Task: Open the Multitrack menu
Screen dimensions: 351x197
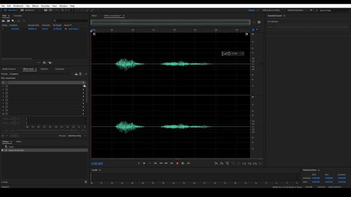Action: [x=18, y=6]
